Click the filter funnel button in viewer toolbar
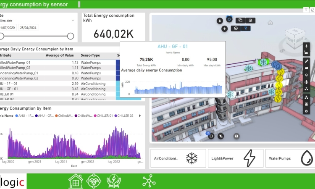Image resolution: width=315 pixels, height=189 pixels. [246, 29]
